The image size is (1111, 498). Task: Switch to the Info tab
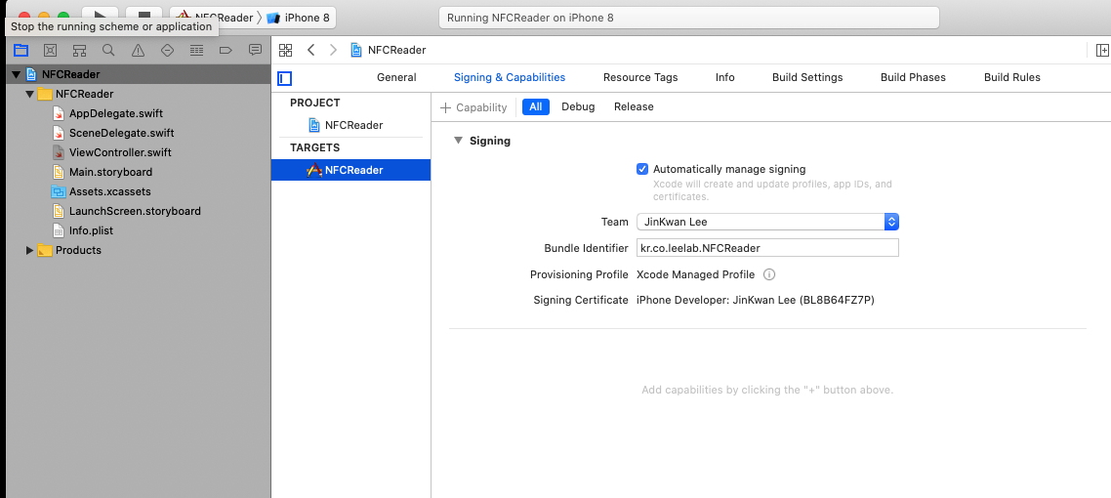point(724,77)
